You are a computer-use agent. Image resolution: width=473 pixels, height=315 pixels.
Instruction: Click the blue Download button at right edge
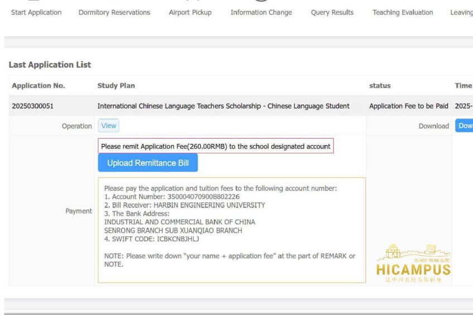465,126
